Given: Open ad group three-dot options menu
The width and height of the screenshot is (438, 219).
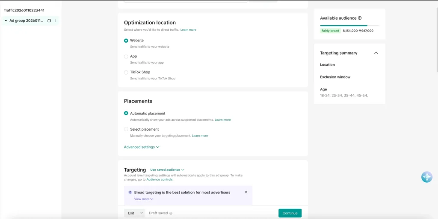Looking at the screenshot, I should (x=55, y=20).
